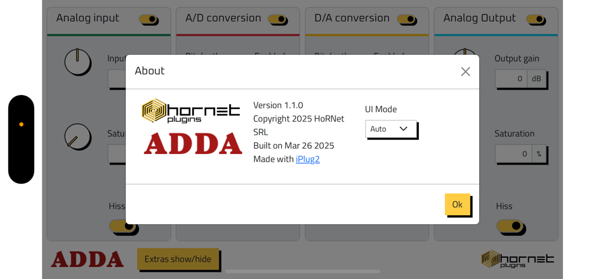This screenshot has width=605, height=279.
Task: Open the iPlug2 link
Action: point(307,159)
